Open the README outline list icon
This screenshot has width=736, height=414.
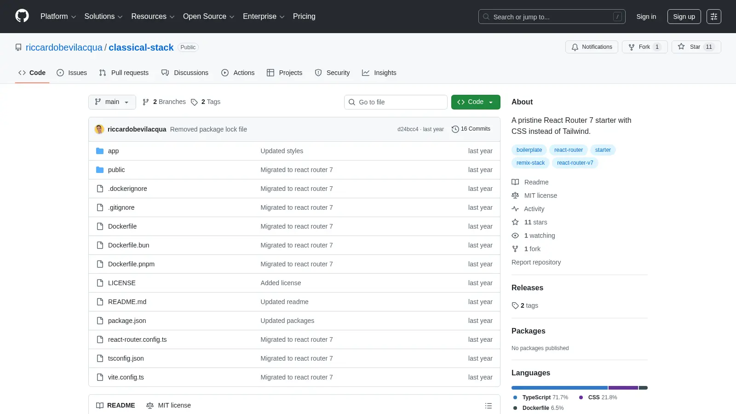pos(489,406)
